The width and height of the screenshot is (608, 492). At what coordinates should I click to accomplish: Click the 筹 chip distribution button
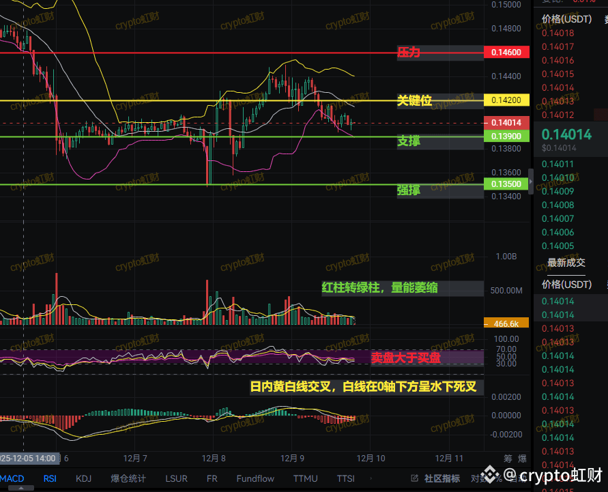pos(508,459)
